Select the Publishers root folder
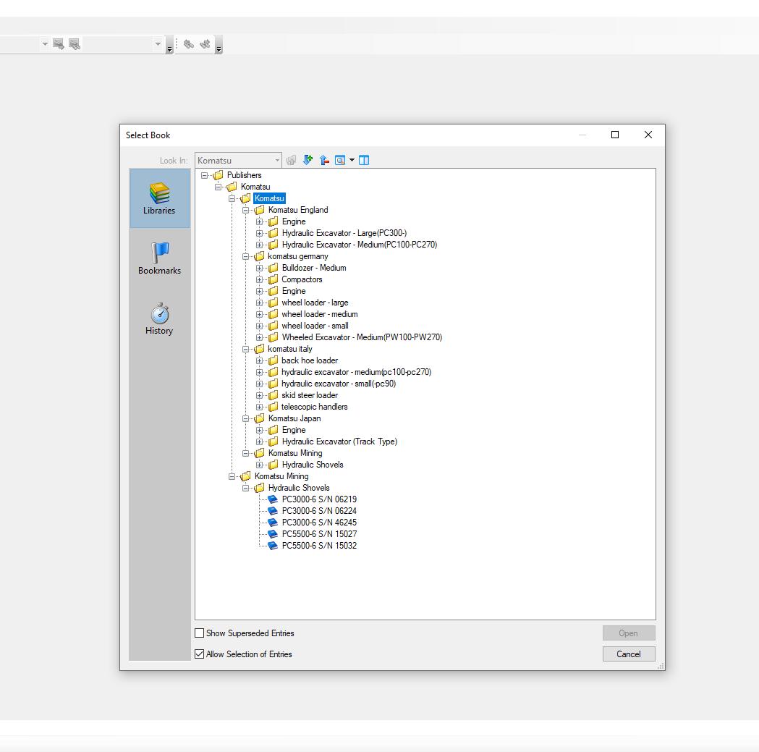759x752 pixels. [244, 175]
